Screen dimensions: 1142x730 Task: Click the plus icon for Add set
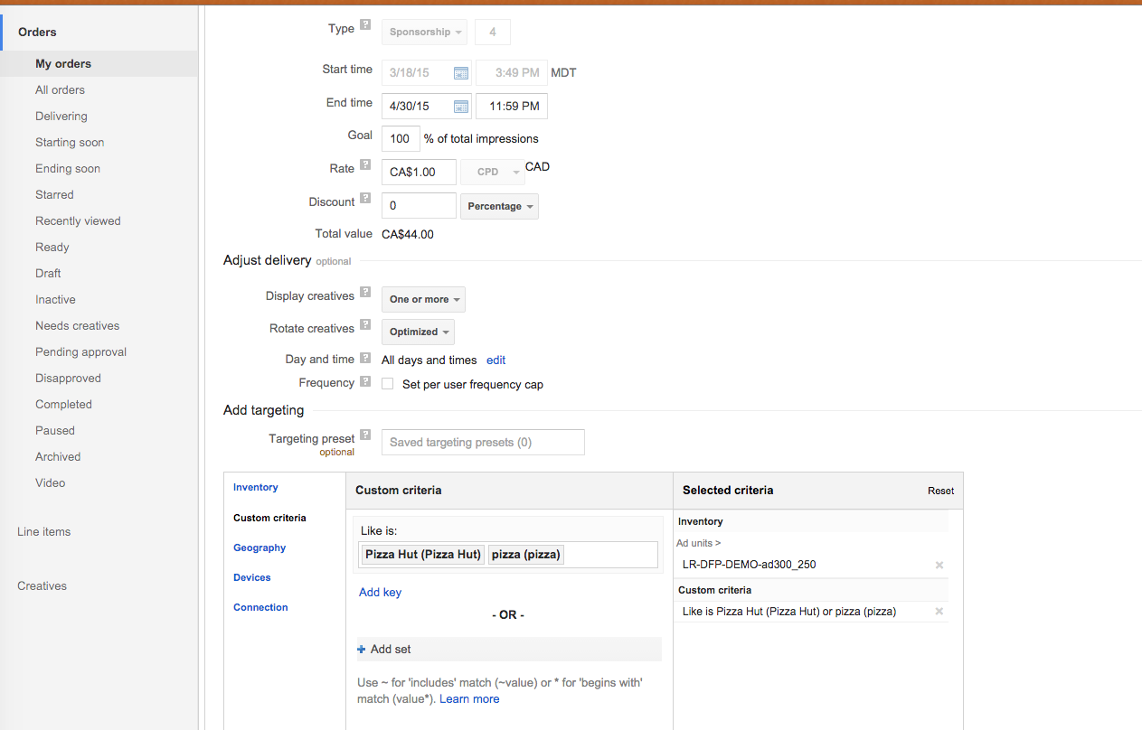(362, 650)
